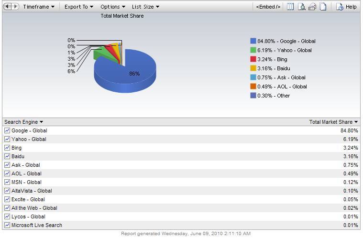Click trend chart icon for Lycos - Global
This screenshot has height=238, width=363.
(7, 216)
